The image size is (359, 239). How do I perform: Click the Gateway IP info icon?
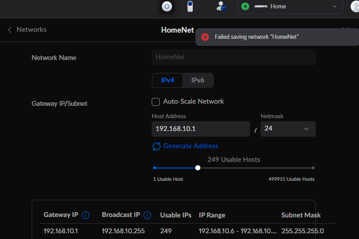(x=86, y=215)
